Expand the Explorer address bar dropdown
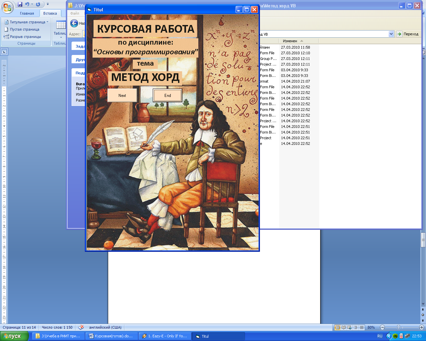Viewport: 426px width, 341px height. (391, 34)
